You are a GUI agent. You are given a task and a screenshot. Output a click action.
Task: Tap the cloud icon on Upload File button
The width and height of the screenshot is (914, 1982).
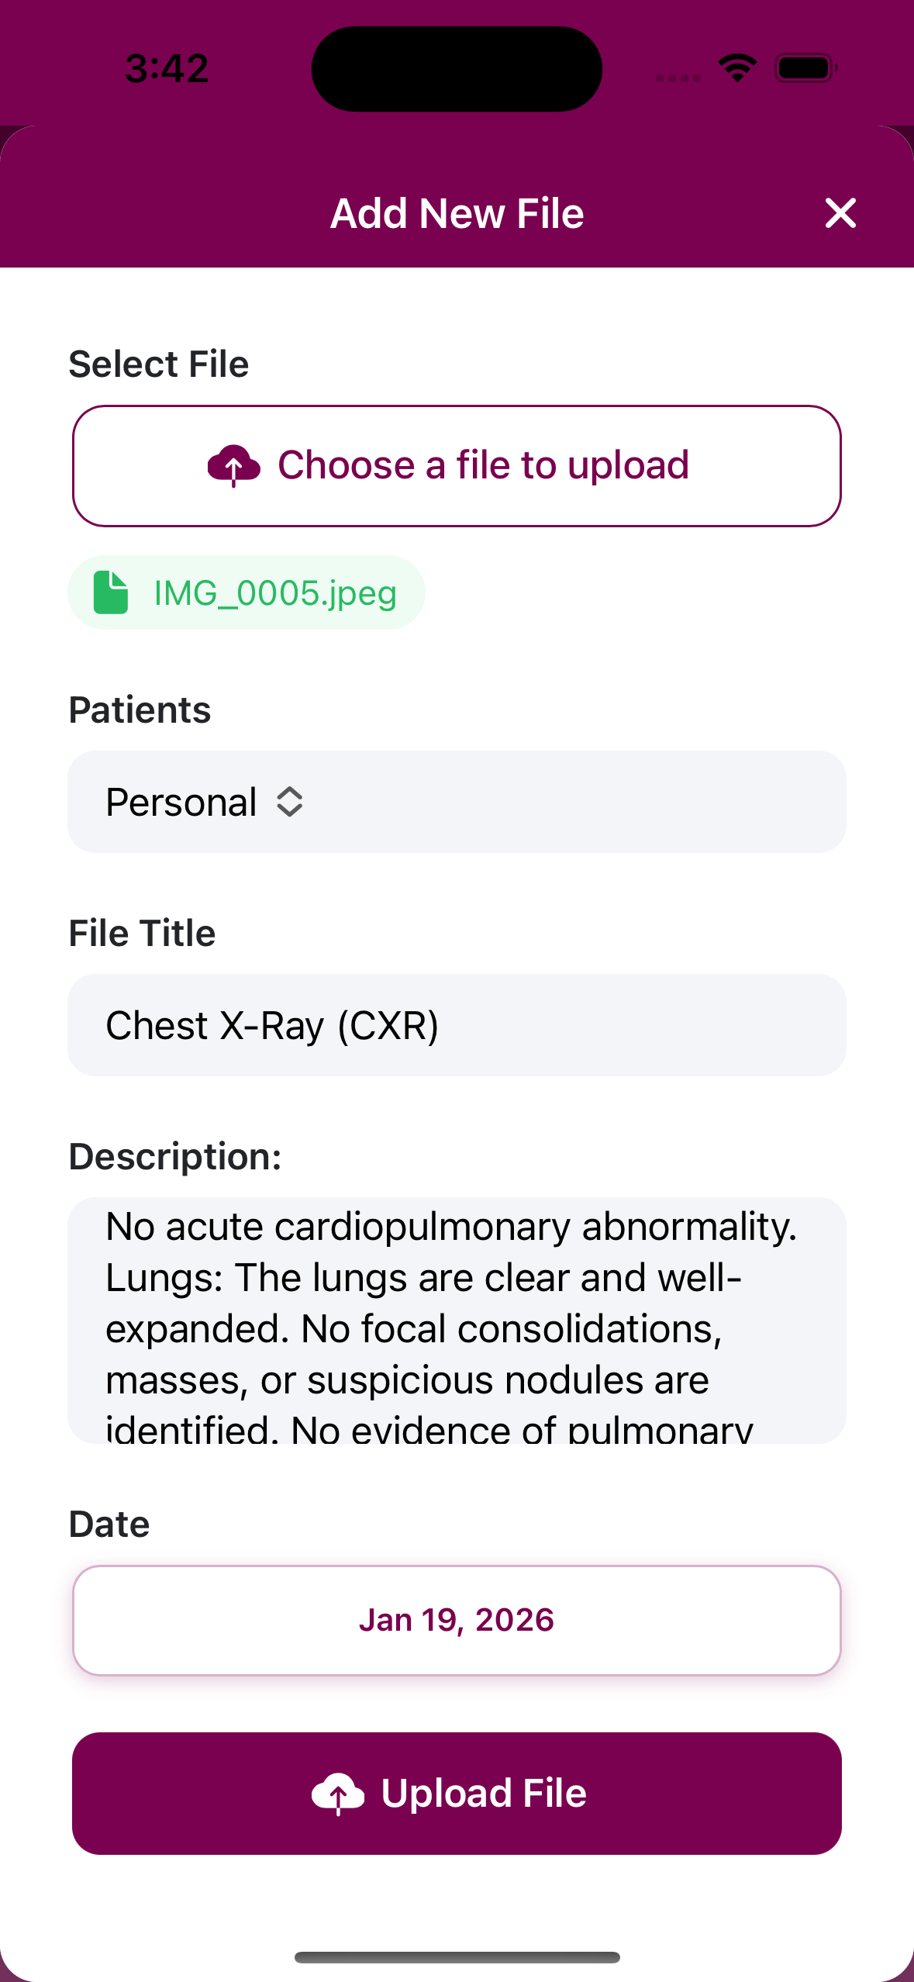point(337,1794)
